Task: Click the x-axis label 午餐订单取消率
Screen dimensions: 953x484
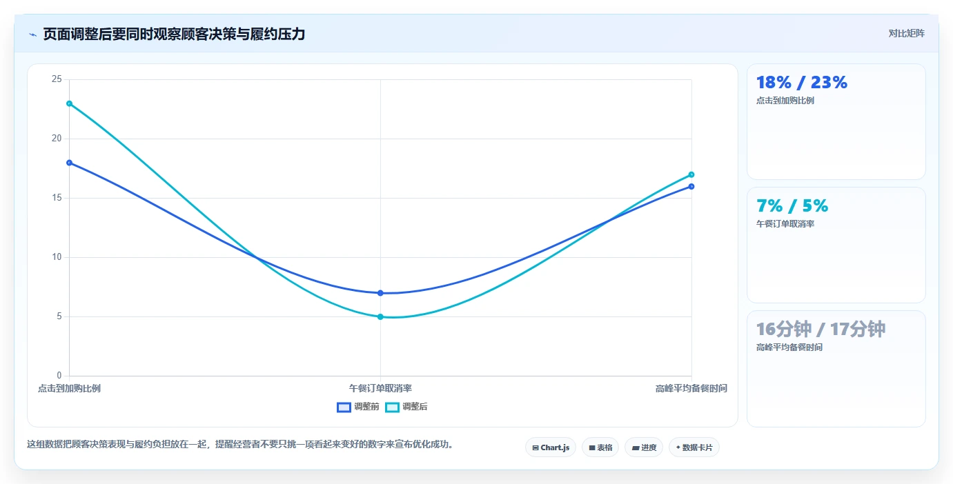Action: click(x=380, y=388)
